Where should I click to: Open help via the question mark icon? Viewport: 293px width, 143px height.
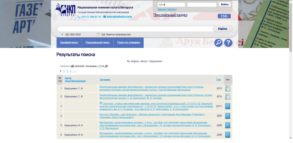(228, 43)
